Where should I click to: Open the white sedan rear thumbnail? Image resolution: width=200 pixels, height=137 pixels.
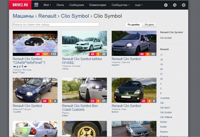click(x=35, y=129)
